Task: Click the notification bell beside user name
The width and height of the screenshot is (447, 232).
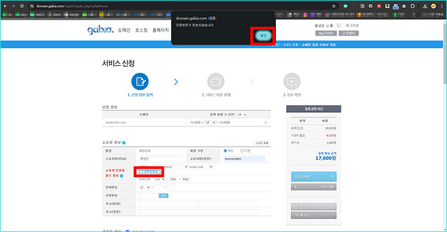Action: [x=331, y=26]
